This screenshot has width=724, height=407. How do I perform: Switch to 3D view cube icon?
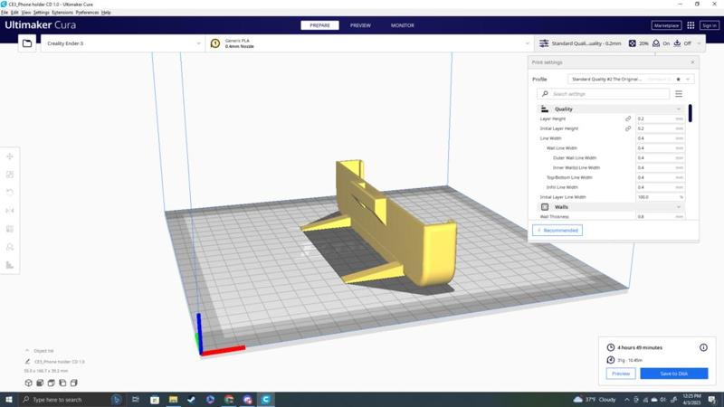coord(29,383)
